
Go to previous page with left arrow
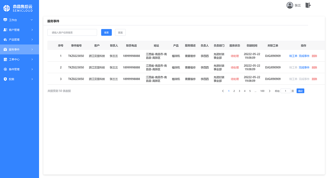coord(223,91)
